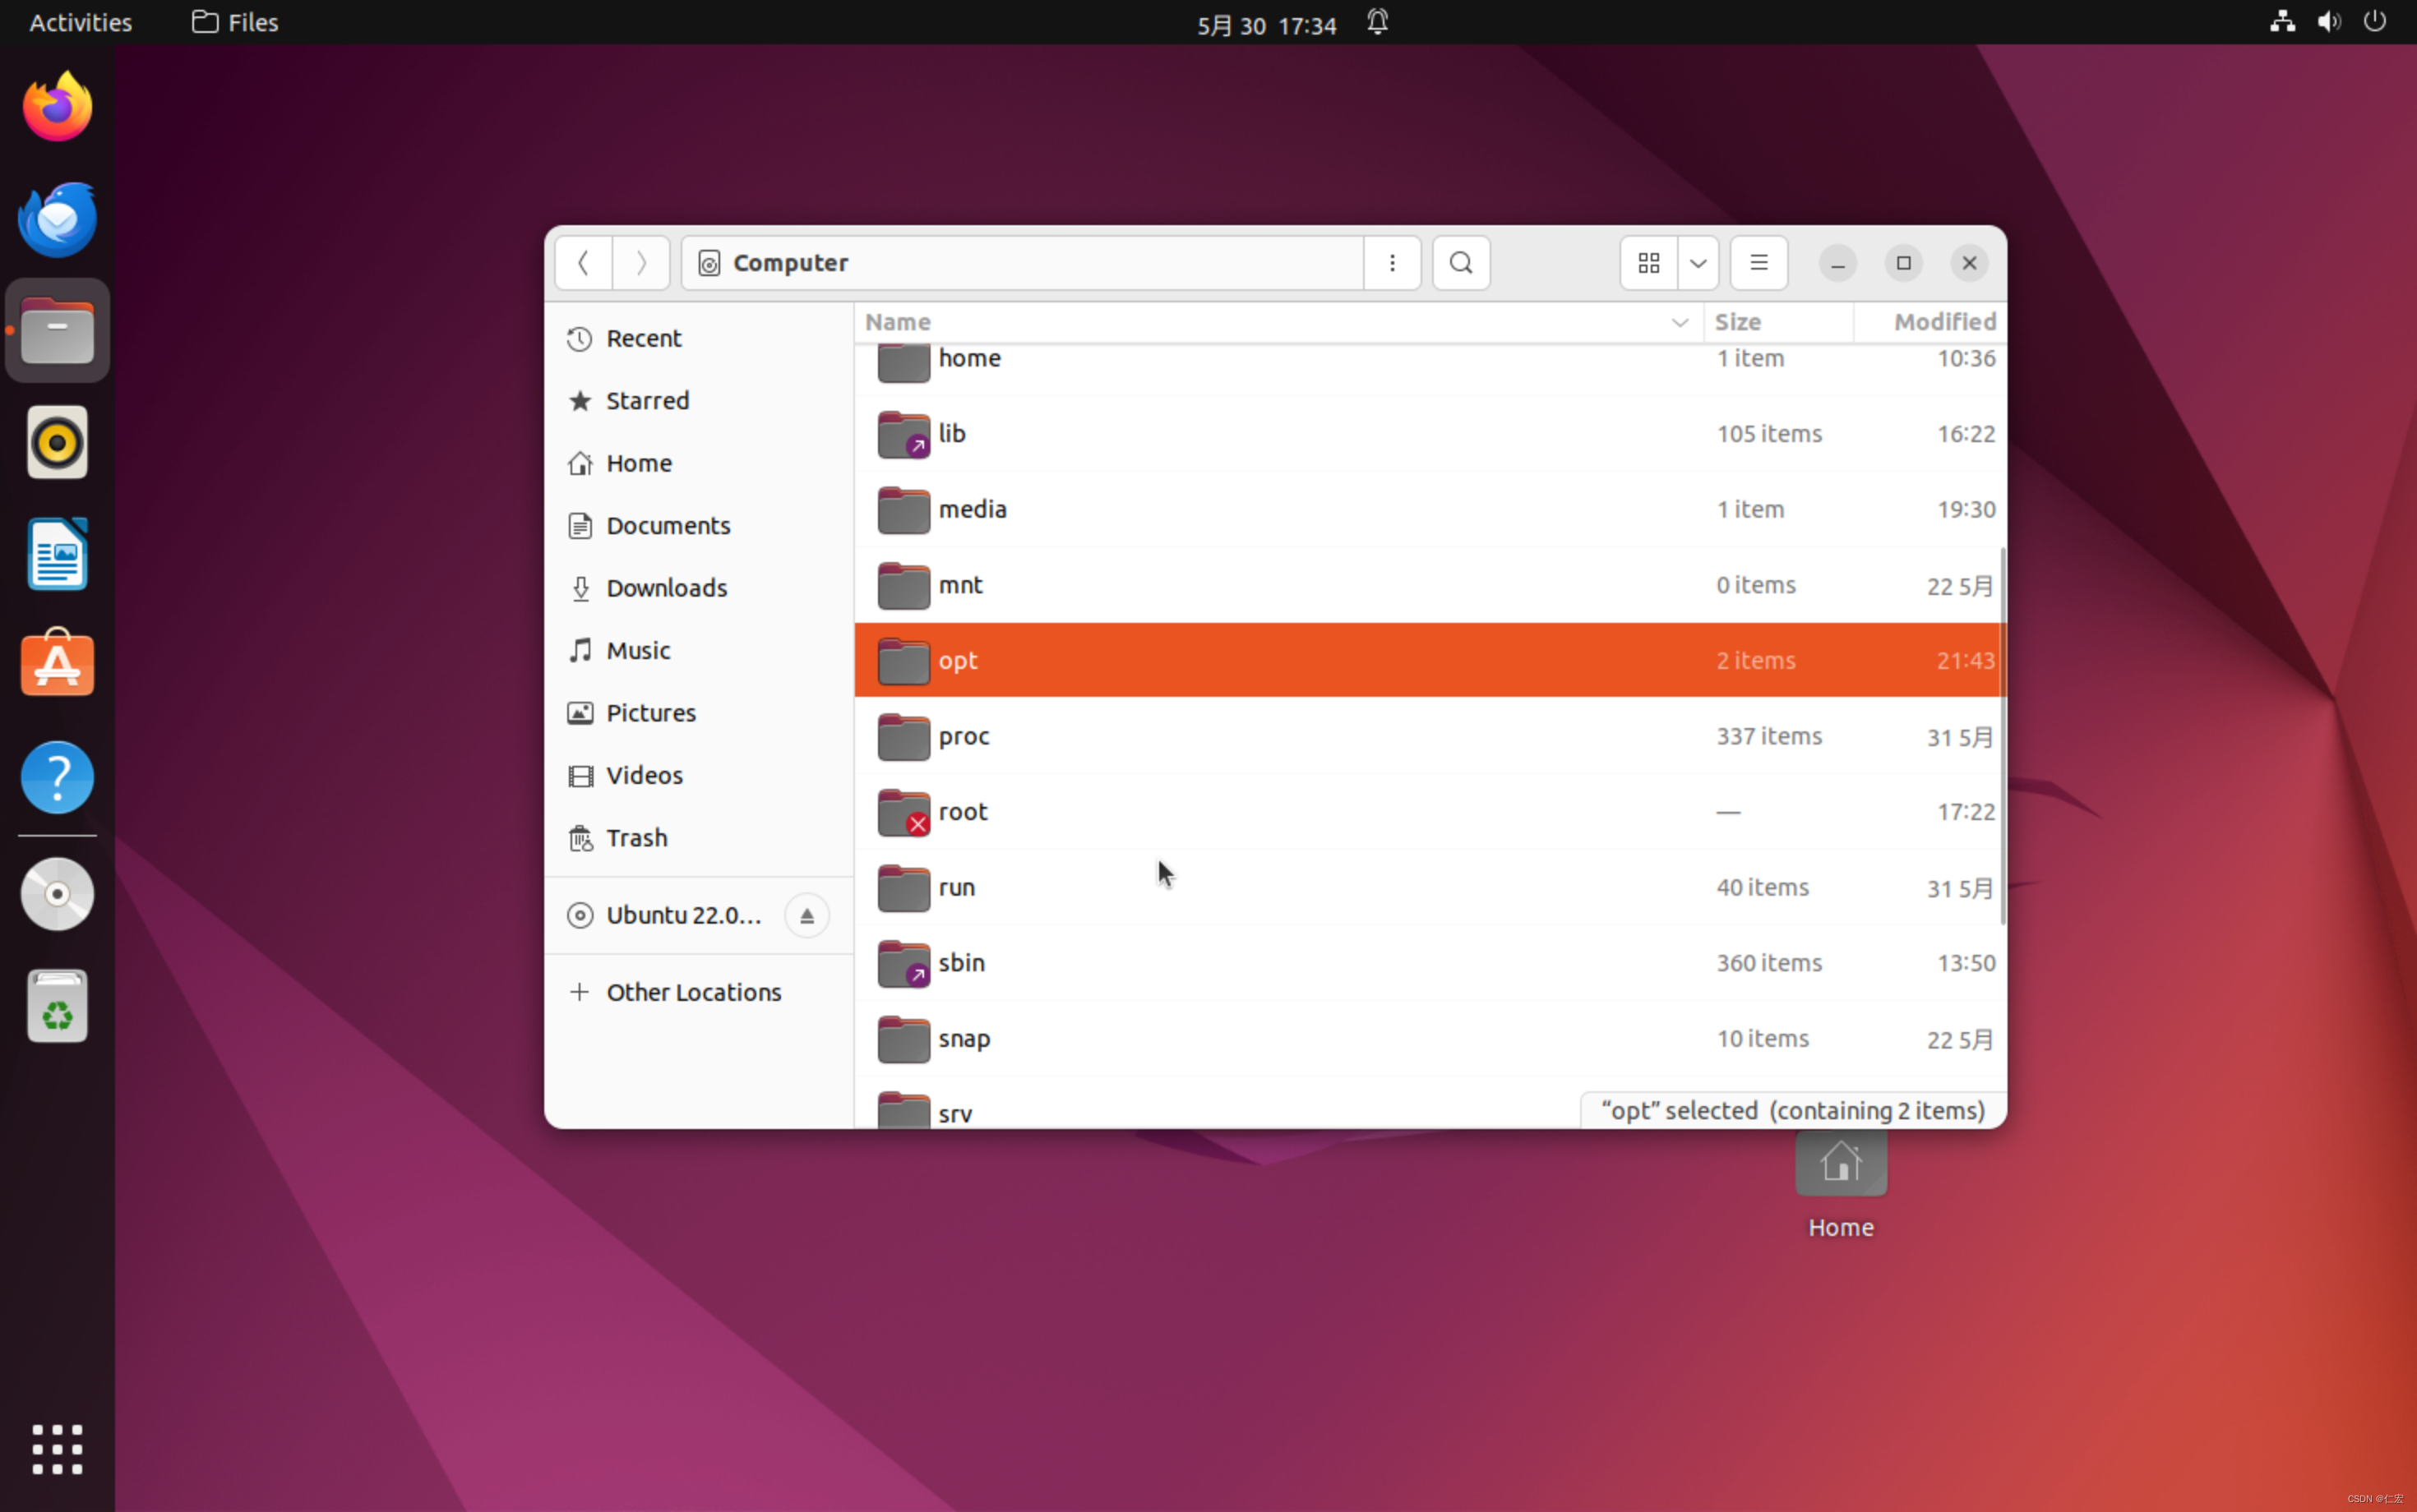This screenshot has width=2417, height=1512.
Task: Switch to grid view layout
Action: point(1648,263)
